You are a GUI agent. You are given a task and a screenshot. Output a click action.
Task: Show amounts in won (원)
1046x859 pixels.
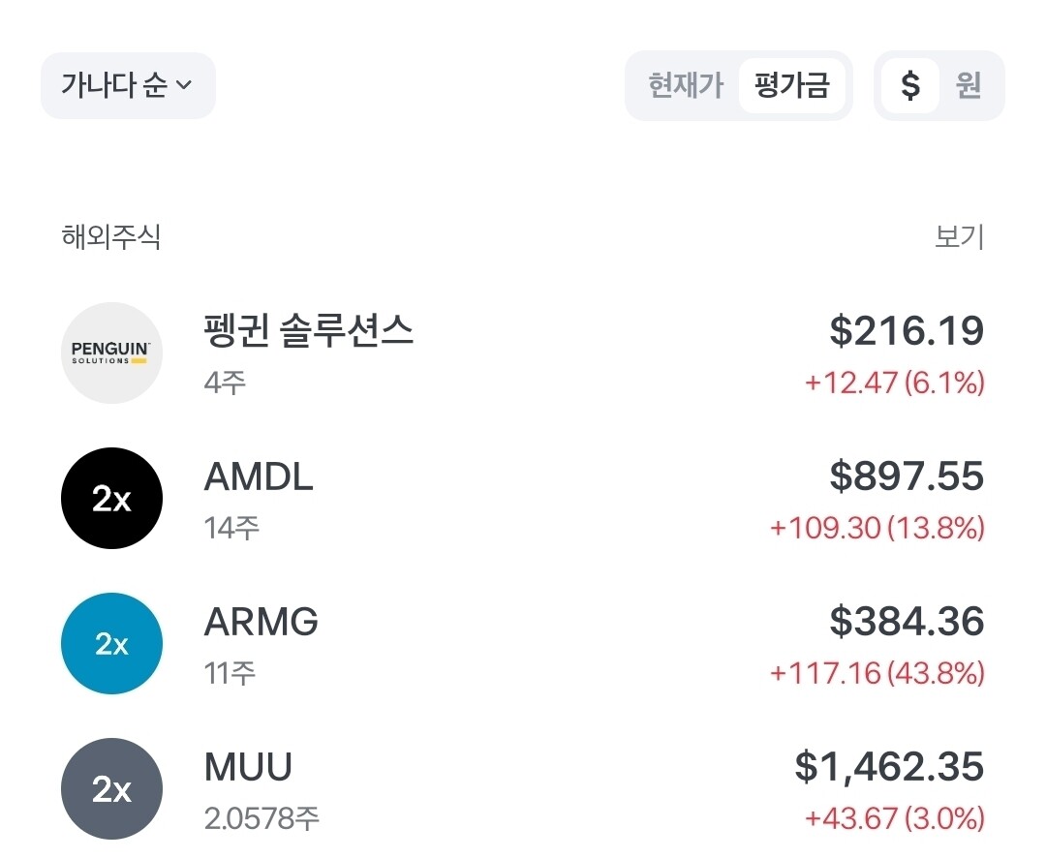tap(968, 85)
